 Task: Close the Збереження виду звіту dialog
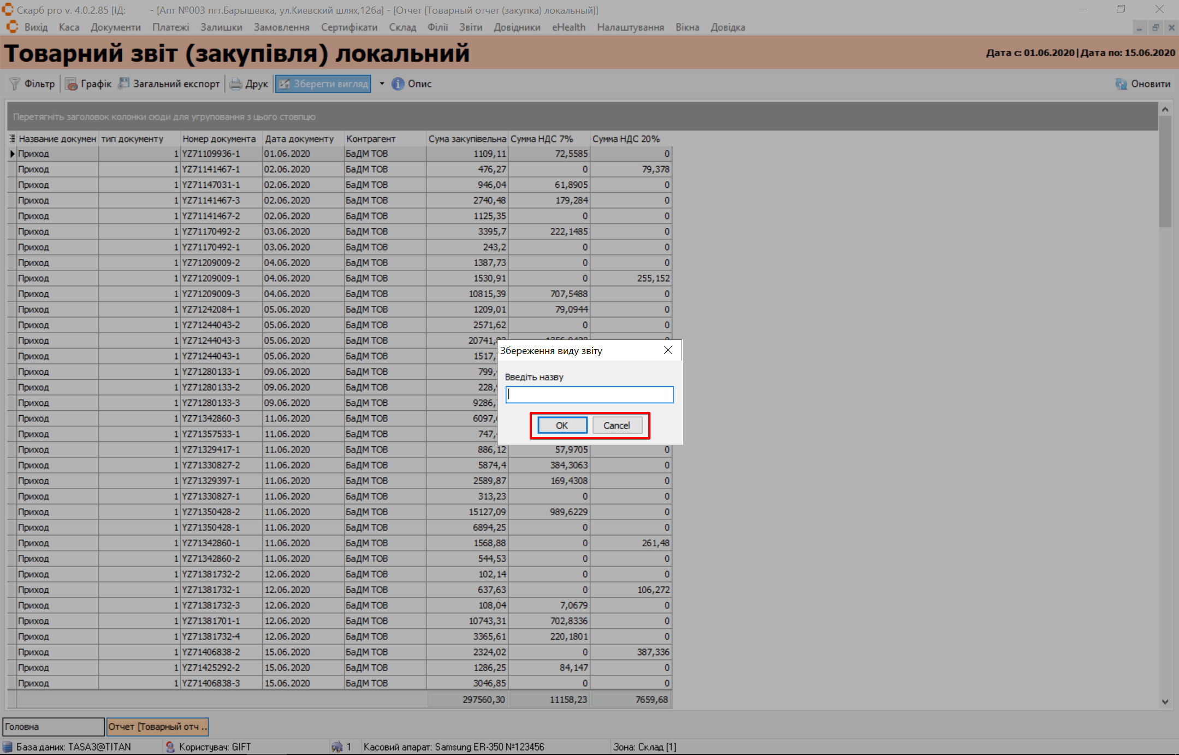pyautogui.click(x=668, y=350)
